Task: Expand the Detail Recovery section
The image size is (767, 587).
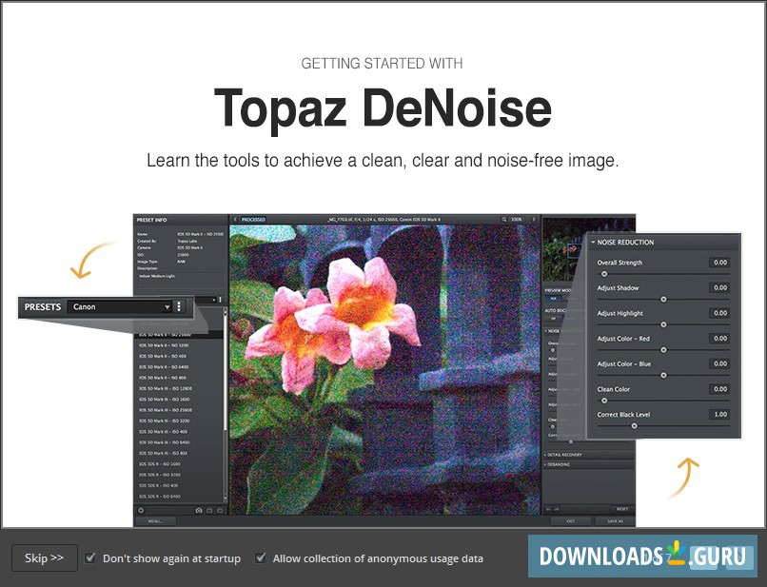Action: point(588,455)
